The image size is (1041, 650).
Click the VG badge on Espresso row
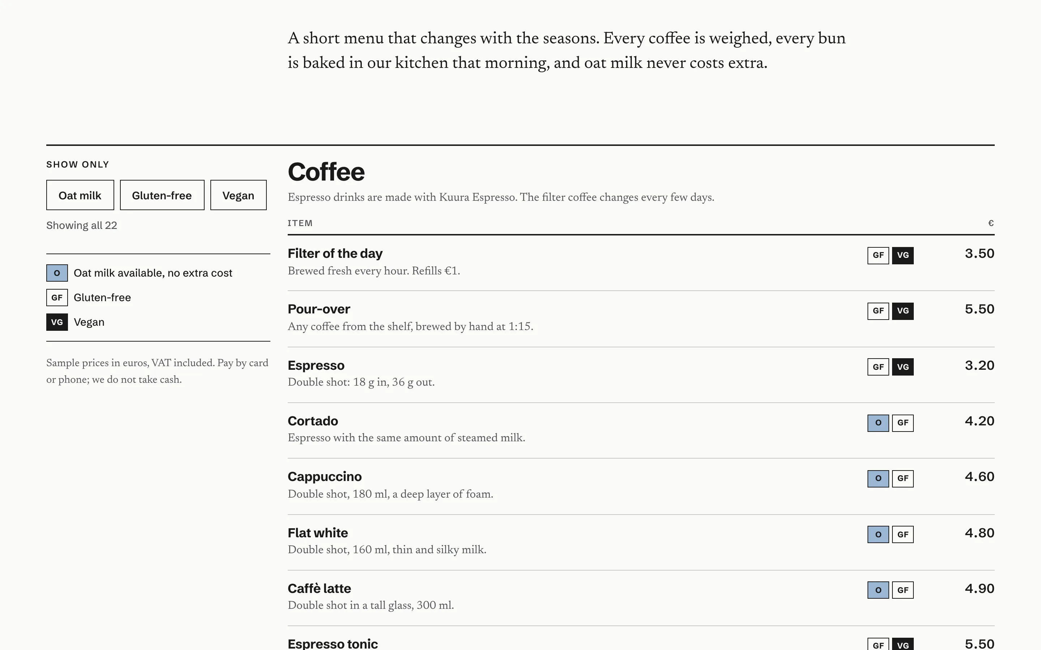click(903, 367)
